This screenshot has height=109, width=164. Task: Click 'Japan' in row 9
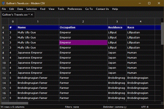tap(117, 58)
